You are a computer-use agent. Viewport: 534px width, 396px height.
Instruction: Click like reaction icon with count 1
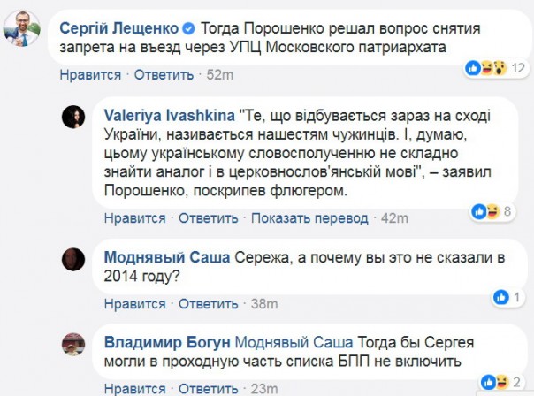500,296
